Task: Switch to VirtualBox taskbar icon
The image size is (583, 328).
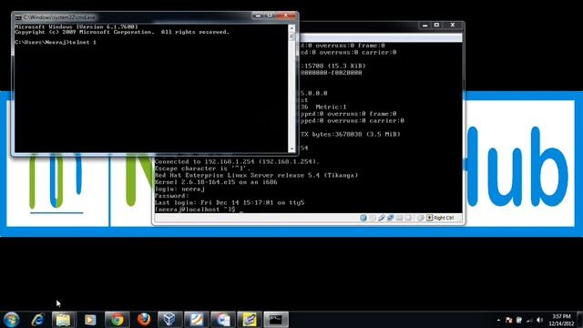Action: (170, 320)
